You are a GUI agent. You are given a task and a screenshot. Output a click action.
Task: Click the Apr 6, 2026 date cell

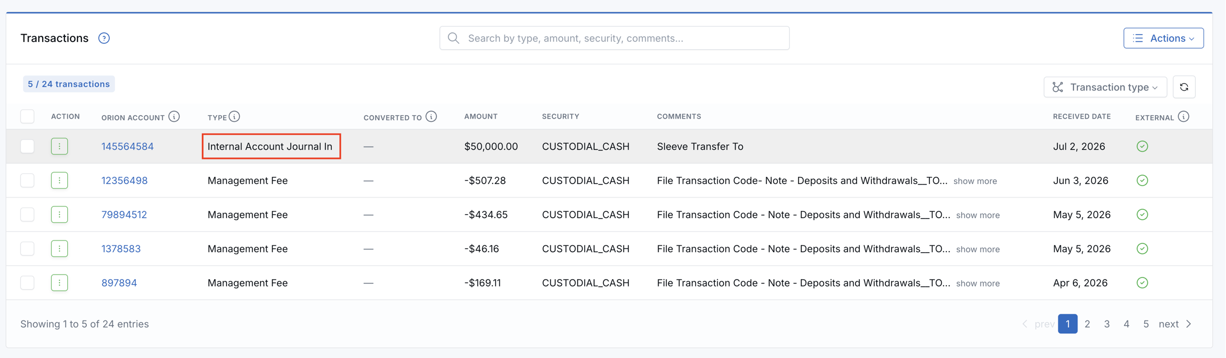coord(1080,283)
